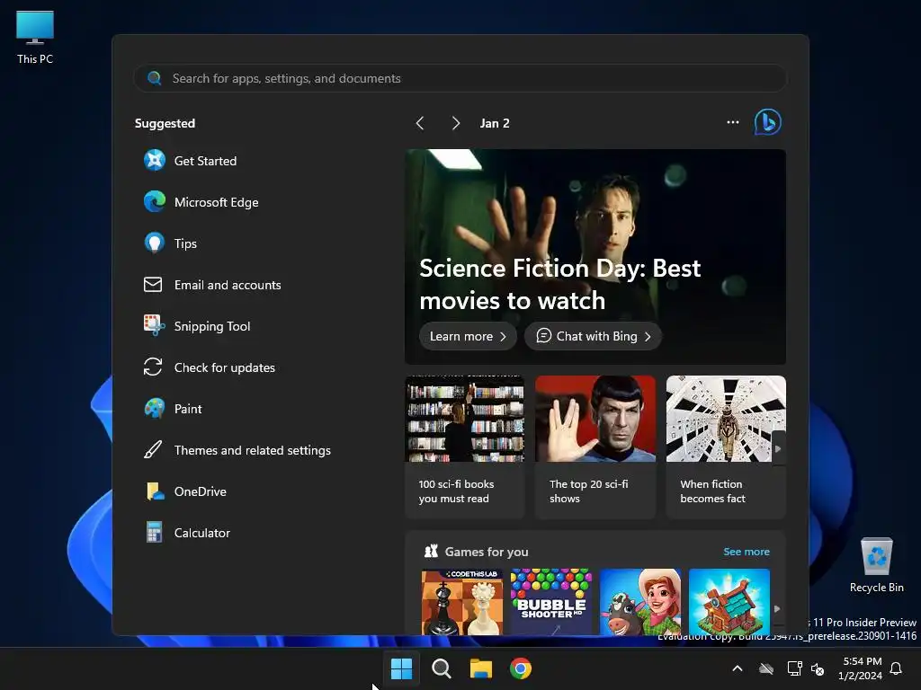921x690 pixels.
Task: Launch Microsoft Edge from Suggested list
Action: point(155,202)
